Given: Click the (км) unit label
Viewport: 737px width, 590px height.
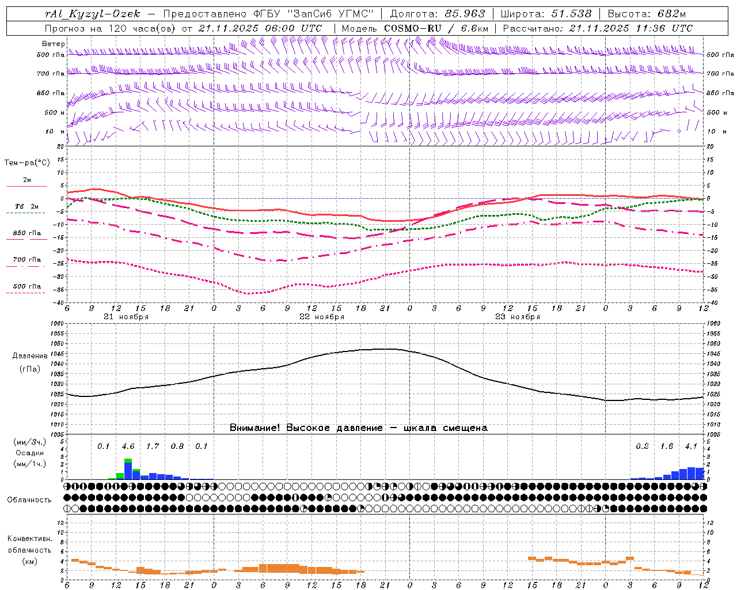Looking at the screenshot, I should point(29,561).
